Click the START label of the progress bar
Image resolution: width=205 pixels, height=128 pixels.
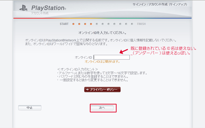pos(64,24)
